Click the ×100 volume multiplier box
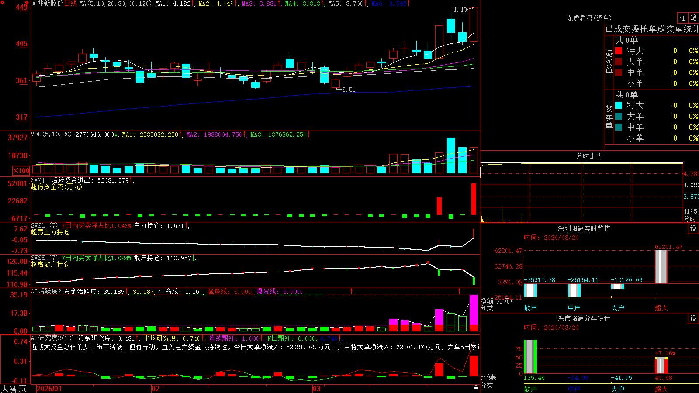The height and width of the screenshot is (393, 699). [21, 171]
